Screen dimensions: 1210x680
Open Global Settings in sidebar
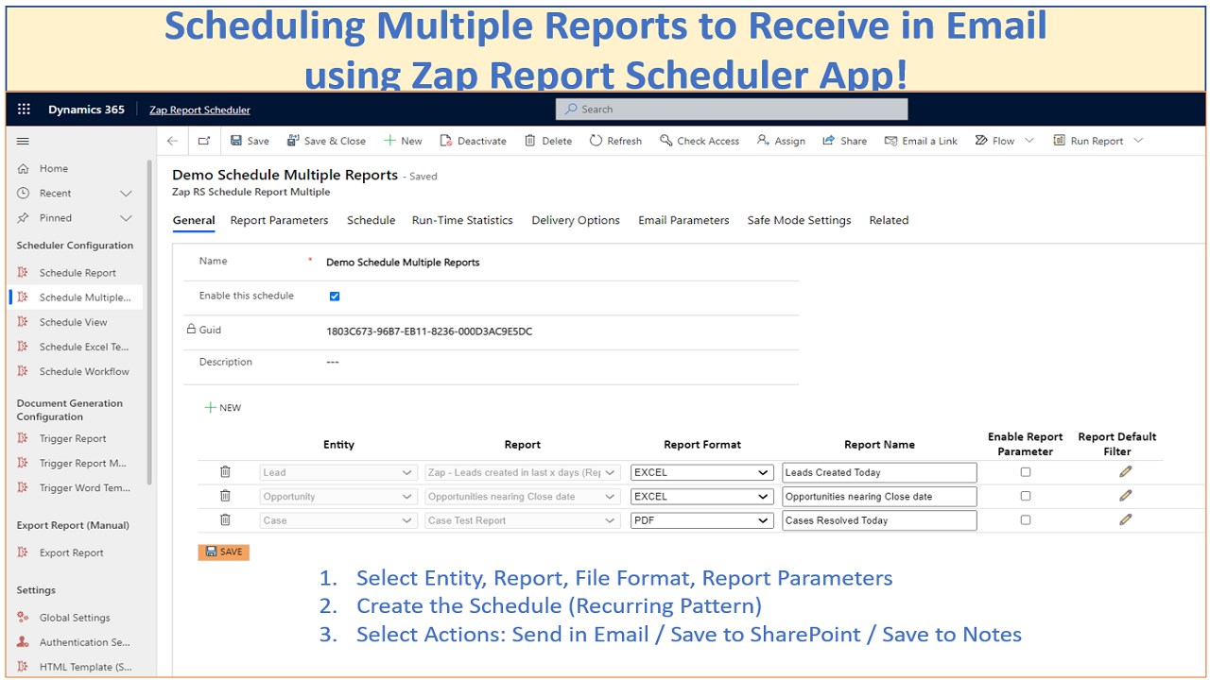75,618
